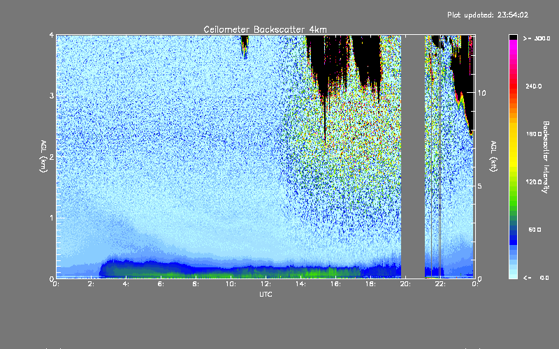Click the left axis tick label '3'
The image size is (559, 349).
pos(52,96)
